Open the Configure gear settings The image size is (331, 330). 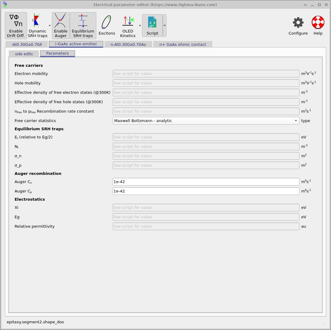[x=298, y=26]
